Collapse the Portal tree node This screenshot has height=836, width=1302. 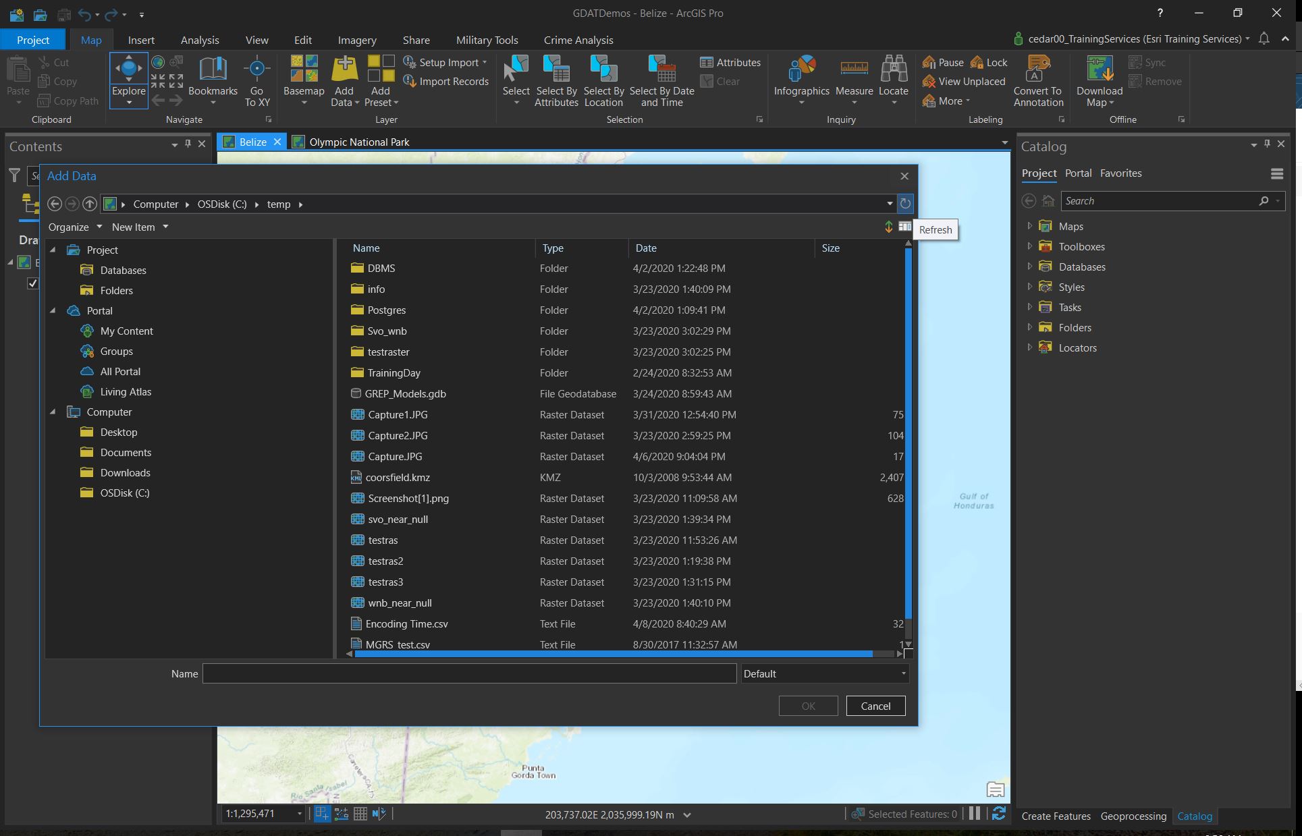[53, 310]
